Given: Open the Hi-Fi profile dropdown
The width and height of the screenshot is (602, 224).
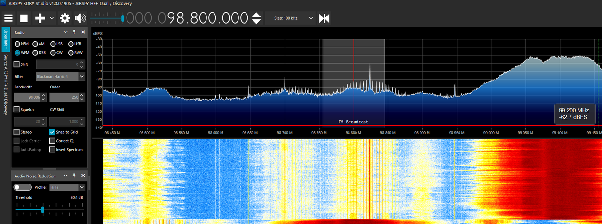Looking at the screenshot, I should tap(67, 187).
